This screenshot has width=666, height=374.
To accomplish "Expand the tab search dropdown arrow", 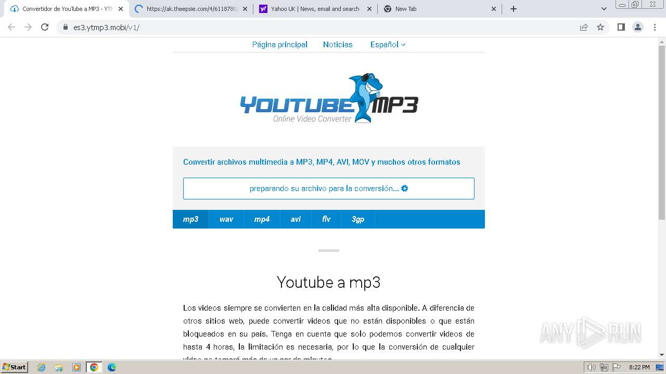I will (604, 9).
